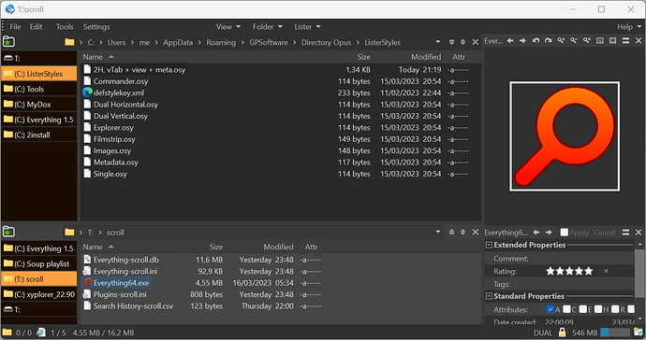This screenshot has height=340, width=646.
Task: Click the swap panes diamond icon in top pane
Action: coord(462,42)
